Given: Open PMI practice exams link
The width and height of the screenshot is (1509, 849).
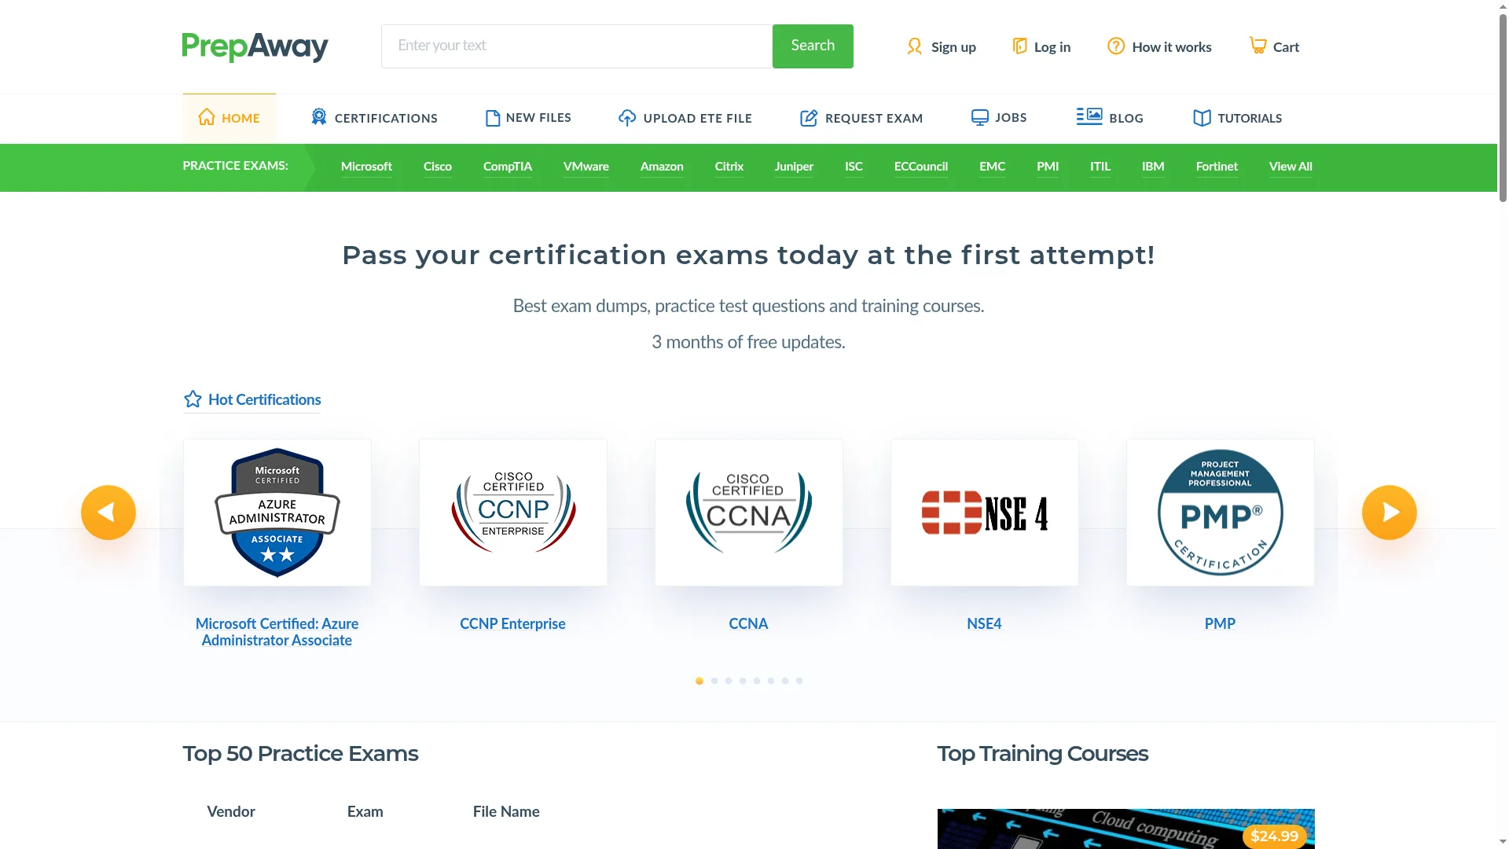Looking at the screenshot, I should [1048, 167].
